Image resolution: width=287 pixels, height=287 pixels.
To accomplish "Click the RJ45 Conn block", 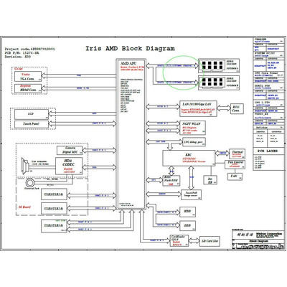I will pyautogui.click(x=237, y=109).
